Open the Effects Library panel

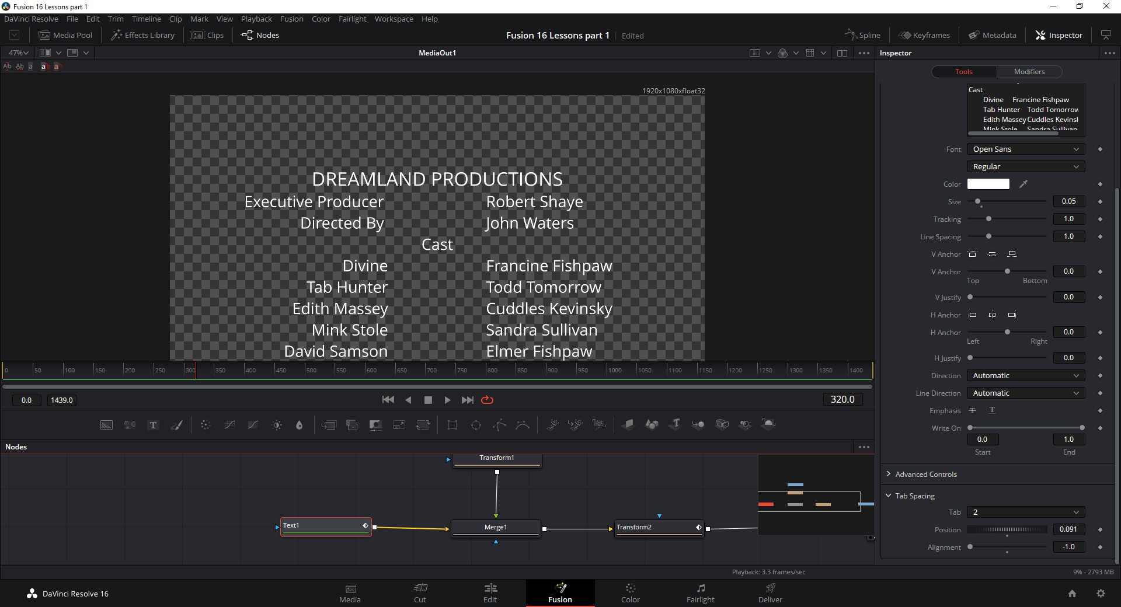143,35
